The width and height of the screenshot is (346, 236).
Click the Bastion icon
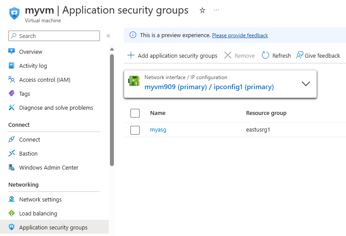pos(11,153)
